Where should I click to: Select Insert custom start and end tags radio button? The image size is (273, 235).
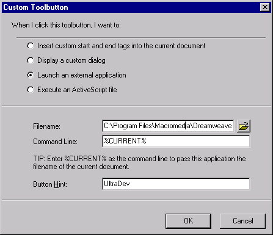click(31, 46)
